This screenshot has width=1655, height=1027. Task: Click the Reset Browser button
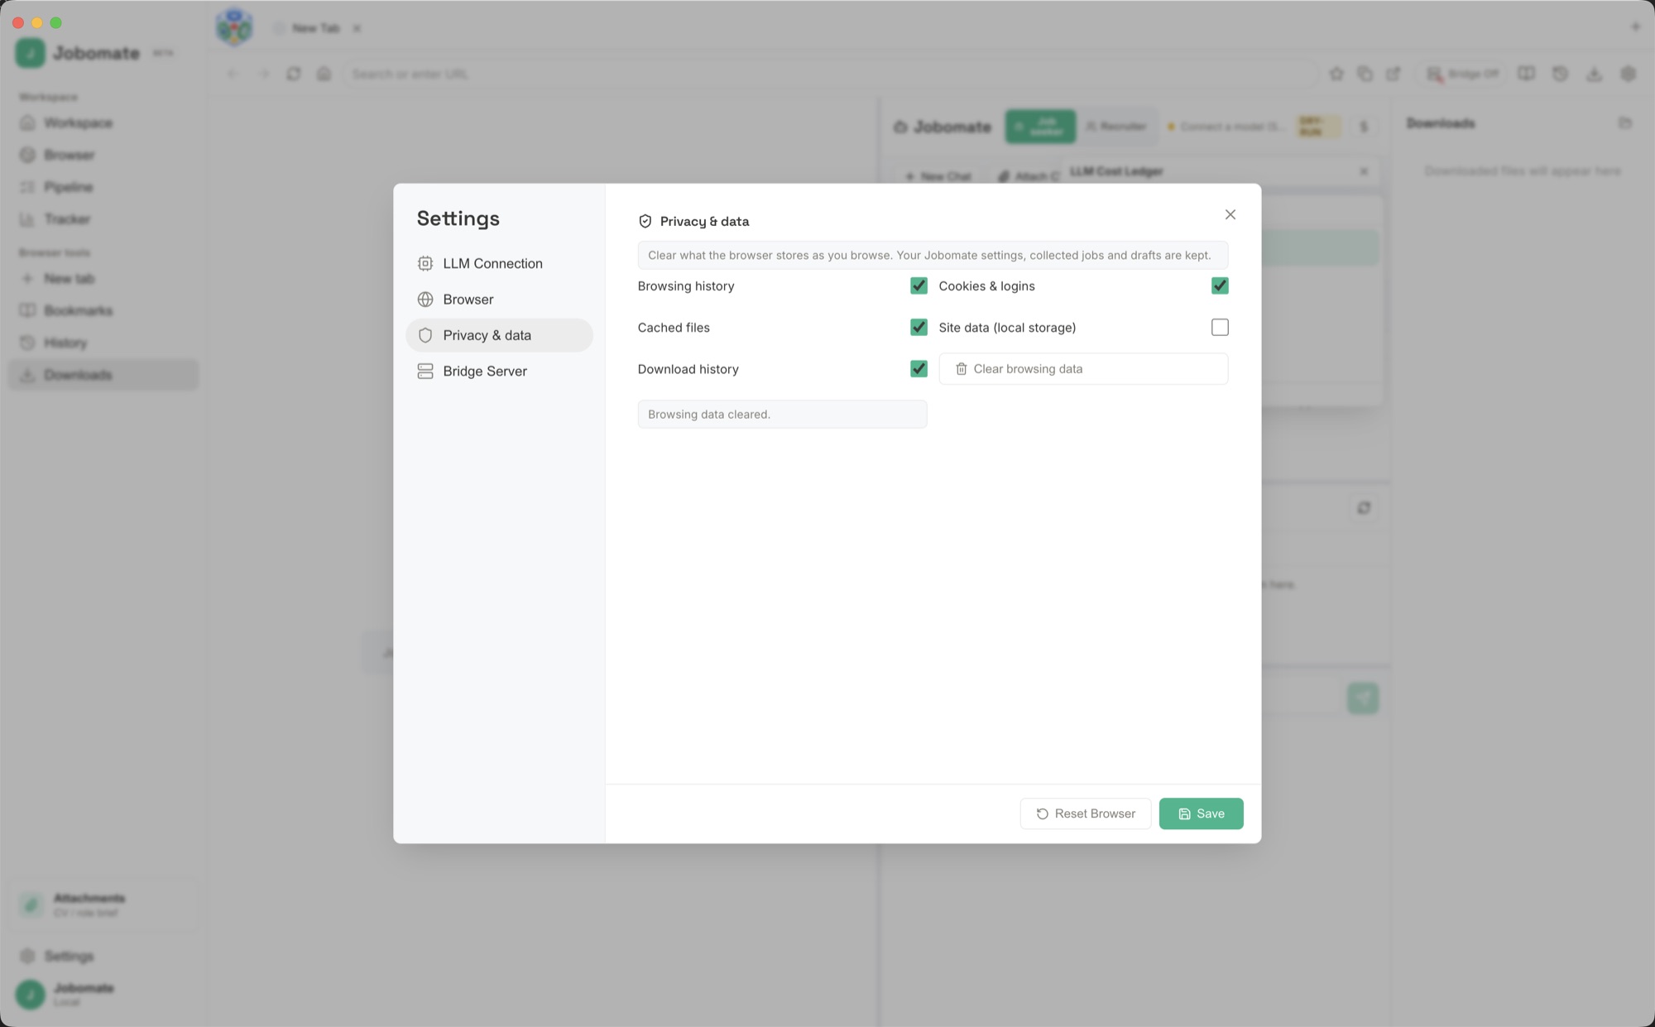point(1085,813)
